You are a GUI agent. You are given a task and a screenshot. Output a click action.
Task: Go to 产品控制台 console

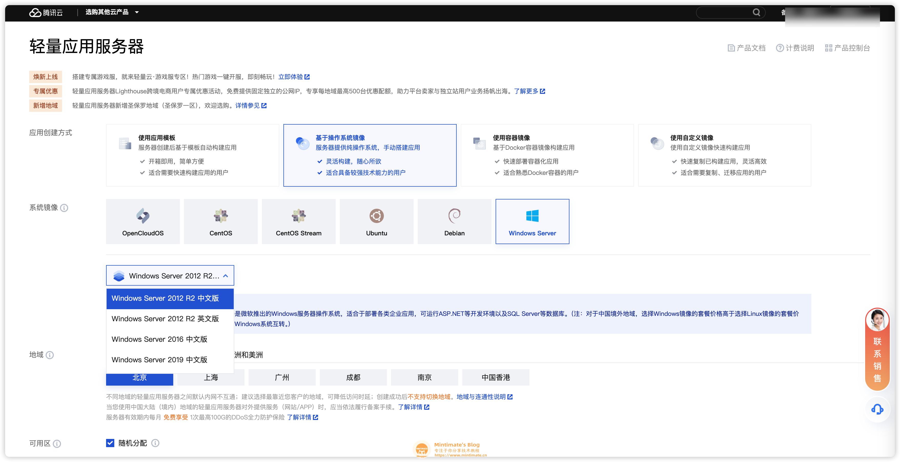tap(847, 48)
